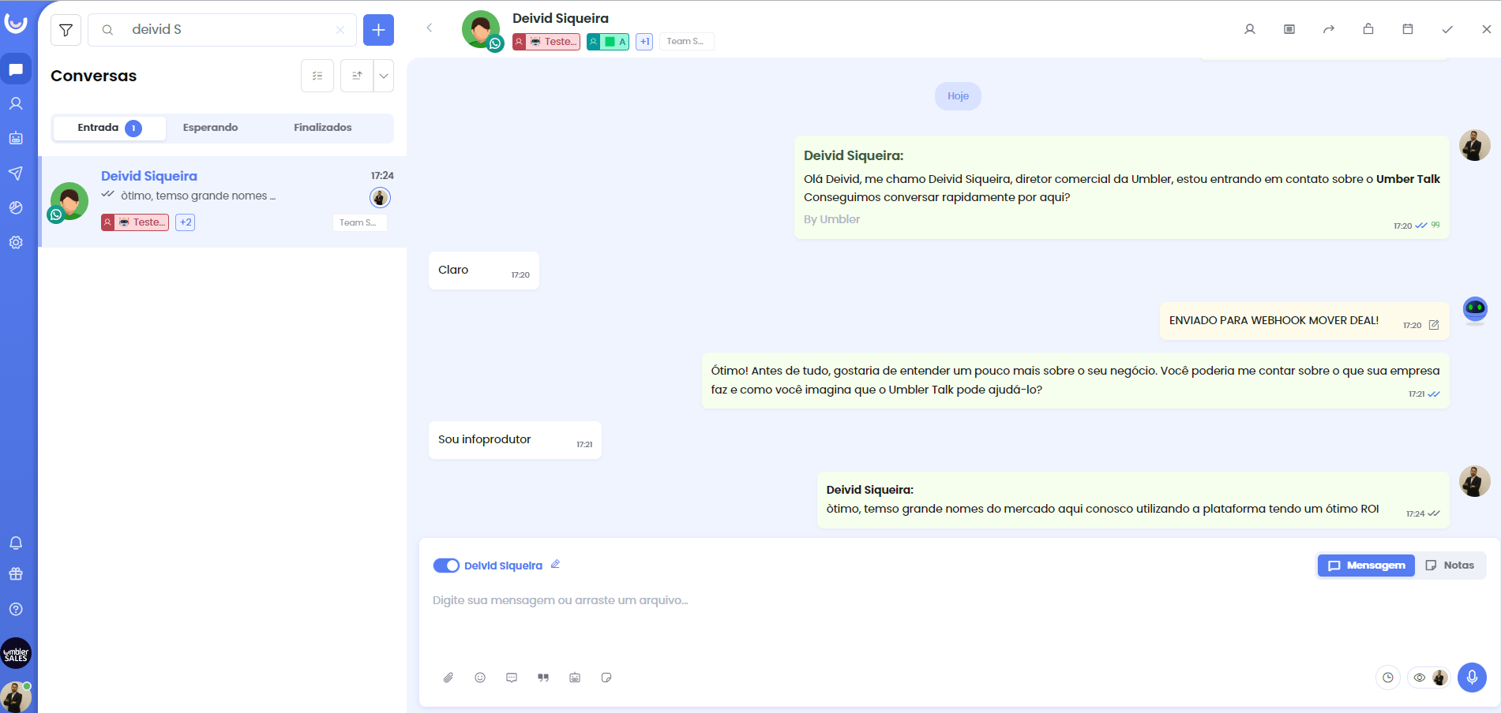Viewport: 1501px width, 713px height.
Task: Toggle the eye visibility button in composer
Action: tap(1420, 678)
